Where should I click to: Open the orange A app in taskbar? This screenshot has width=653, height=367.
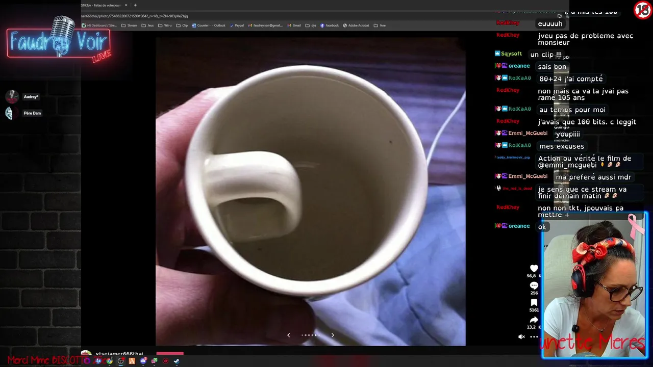pos(132,361)
